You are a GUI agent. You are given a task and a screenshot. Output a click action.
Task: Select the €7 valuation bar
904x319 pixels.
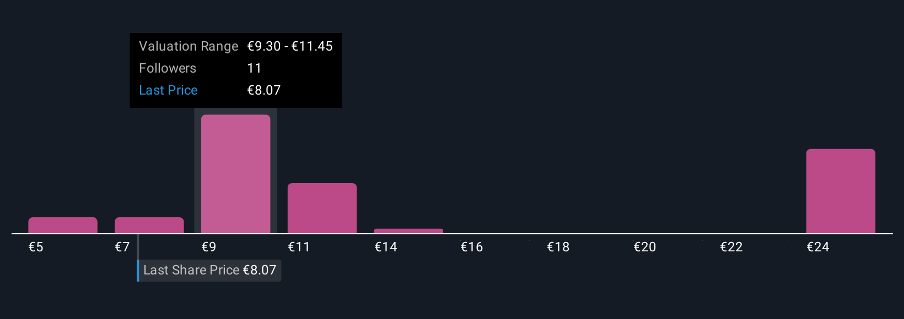coord(149,226)
